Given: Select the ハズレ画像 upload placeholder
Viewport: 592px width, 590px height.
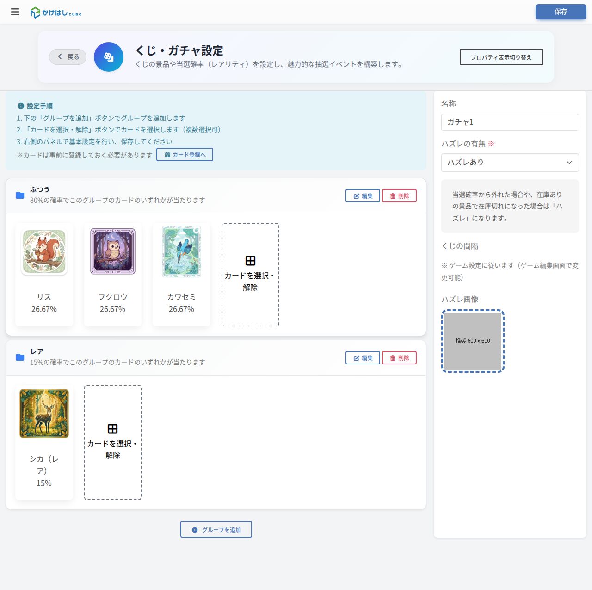Looking at the screenshot, I should (473, 341).
